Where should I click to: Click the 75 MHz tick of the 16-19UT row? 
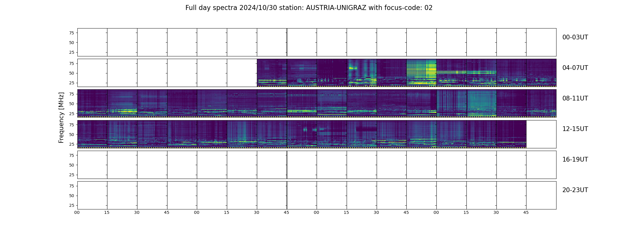point(72,155)
